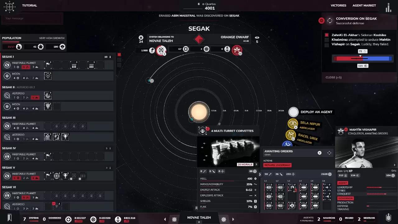
Task: Click the galaxy compass icon top-left
Action: [10, 7]
